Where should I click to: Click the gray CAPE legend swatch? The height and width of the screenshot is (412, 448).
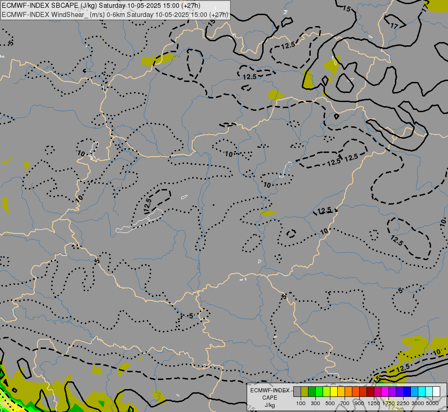297,391
